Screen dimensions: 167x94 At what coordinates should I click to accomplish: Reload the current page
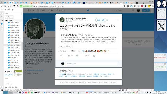coord(14,6)
